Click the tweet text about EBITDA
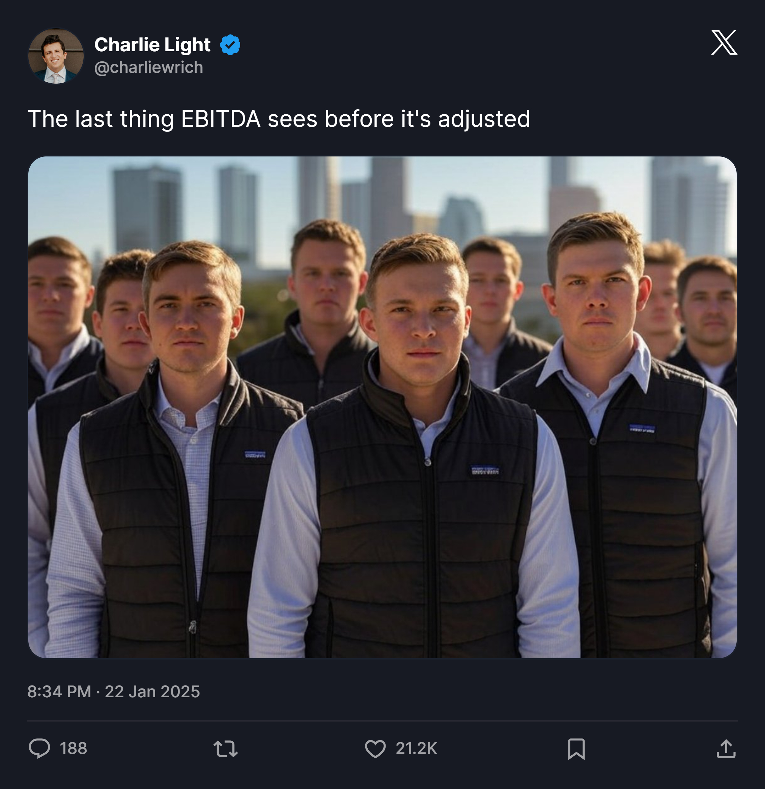This screenshot has width=765, height=789. coord(279,119)
